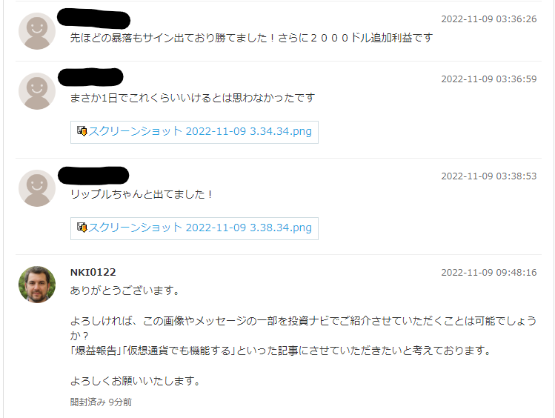
Task: Click the redacted username above まさか1日で message
Action: pyautogui.click(x=90, y=77)
